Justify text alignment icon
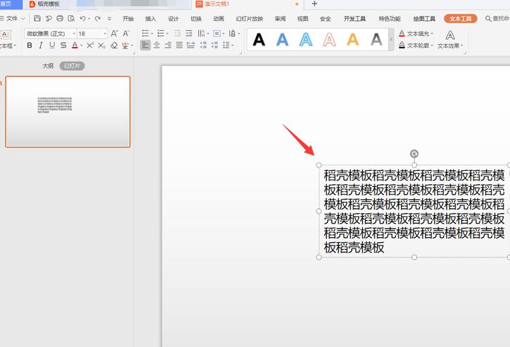 point(179,45)
